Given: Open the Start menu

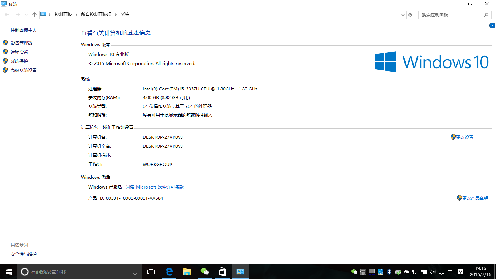Looking at the screenshot, I should point(8,271).
